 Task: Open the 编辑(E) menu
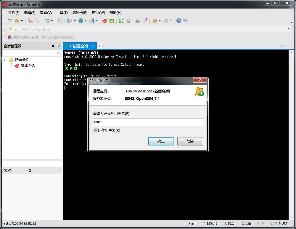tap(30, 13)
